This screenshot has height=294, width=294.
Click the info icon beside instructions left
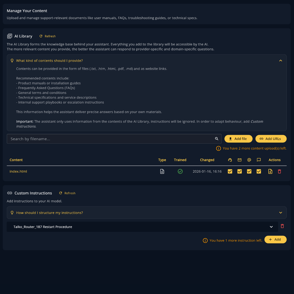(205, 241)
